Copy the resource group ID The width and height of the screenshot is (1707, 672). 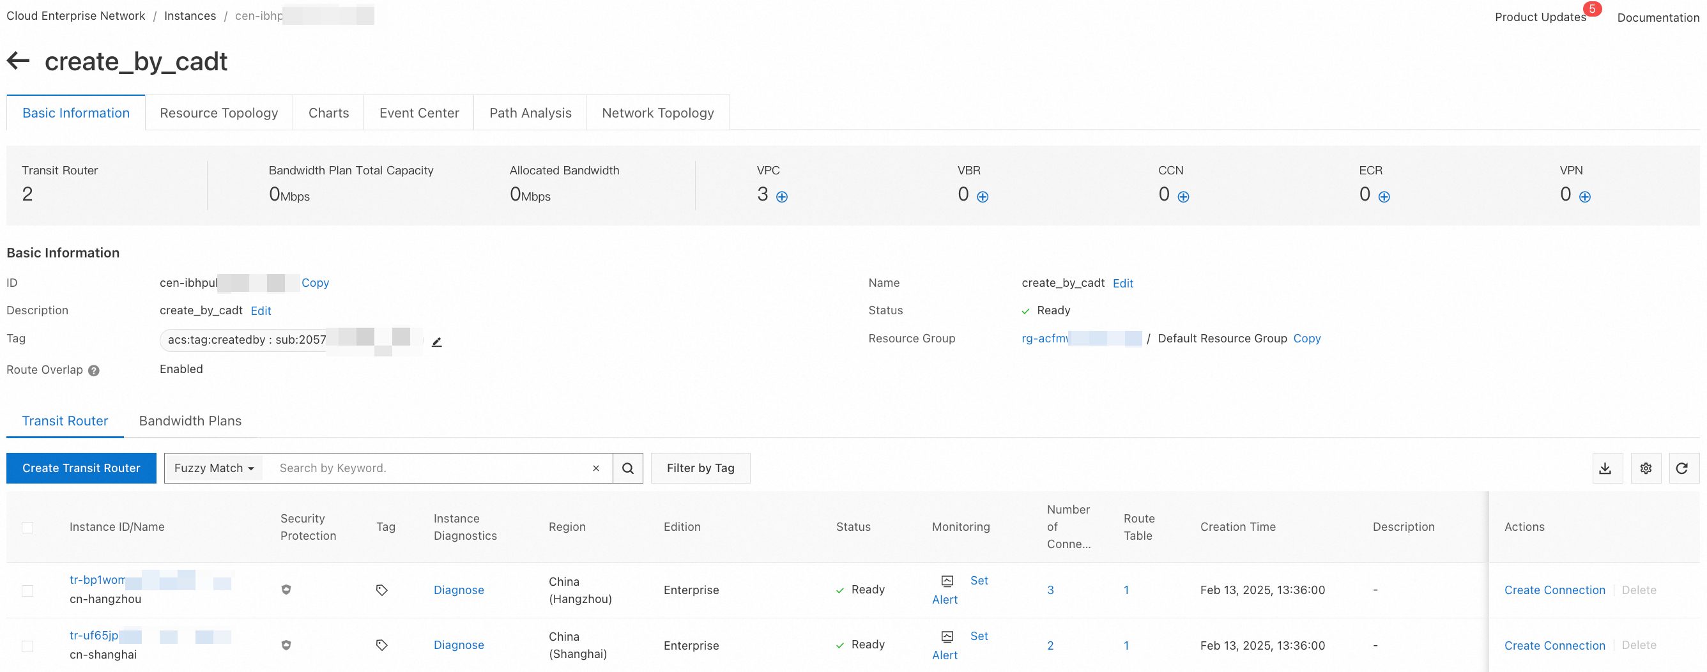point(1306,339)
